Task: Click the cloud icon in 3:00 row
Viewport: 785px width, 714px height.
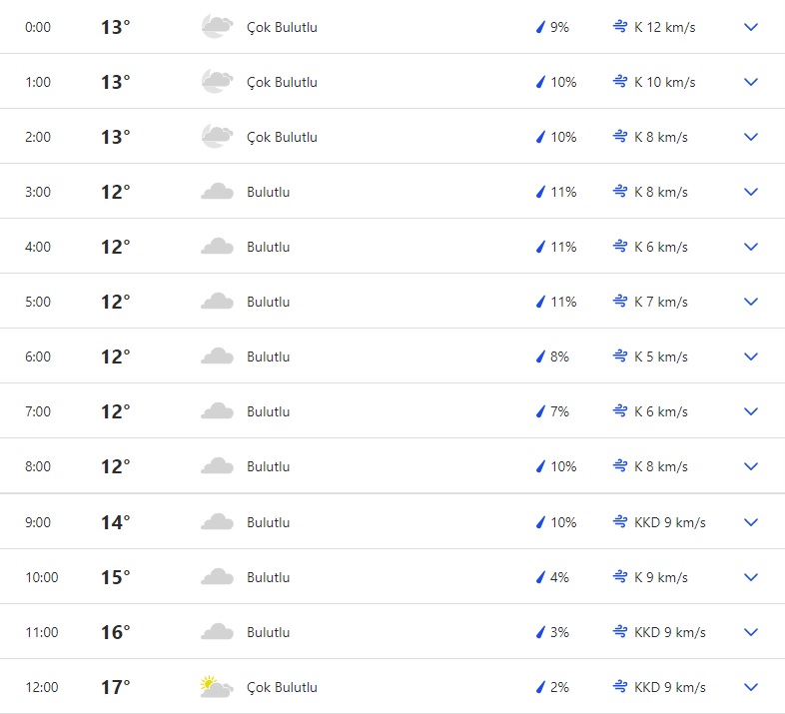Action: [217, 192]
